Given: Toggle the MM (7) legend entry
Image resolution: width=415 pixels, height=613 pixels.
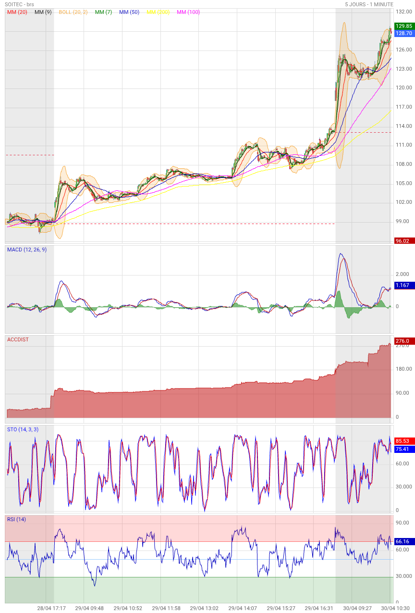Looking at the screenshot, I should [x=103, y=12].
